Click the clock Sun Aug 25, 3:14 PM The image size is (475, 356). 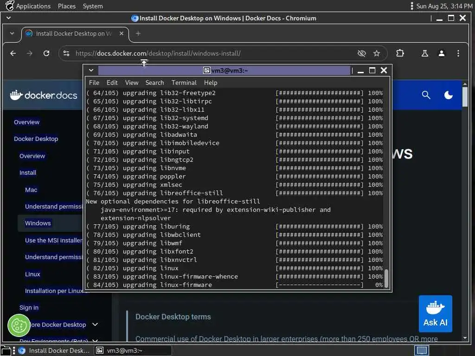[444, 6]
